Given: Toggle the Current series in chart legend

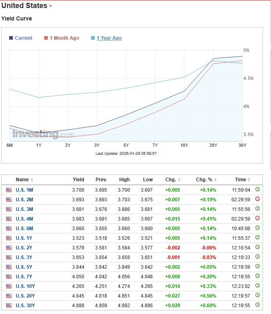Looking at the screenshot, I should (x=23, y=38).
